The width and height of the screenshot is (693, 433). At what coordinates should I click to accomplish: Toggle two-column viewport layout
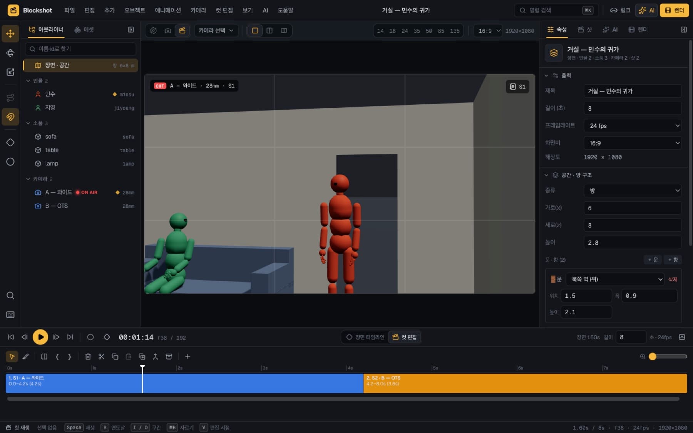[269, 30]
